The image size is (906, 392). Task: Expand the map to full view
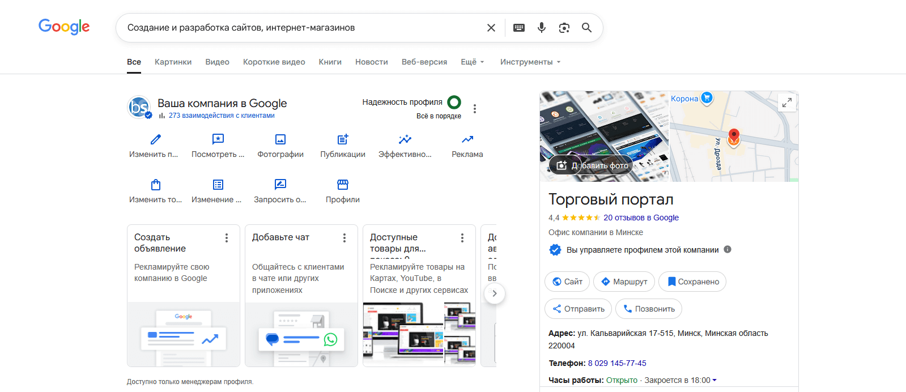pos(787,103)
